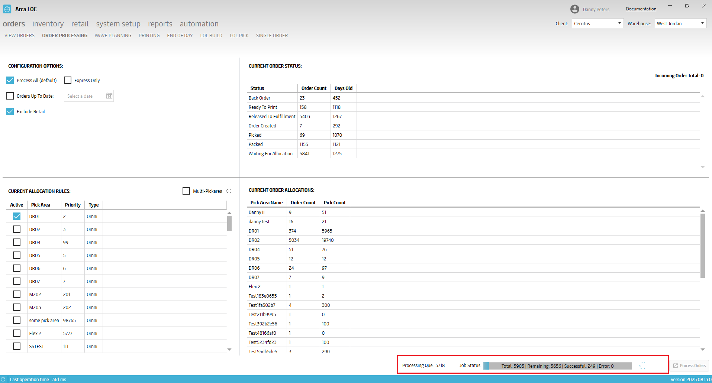Click the Arca LOC app logo icon
The width and height of the screenshot is (712, 383).
(7, 9)
